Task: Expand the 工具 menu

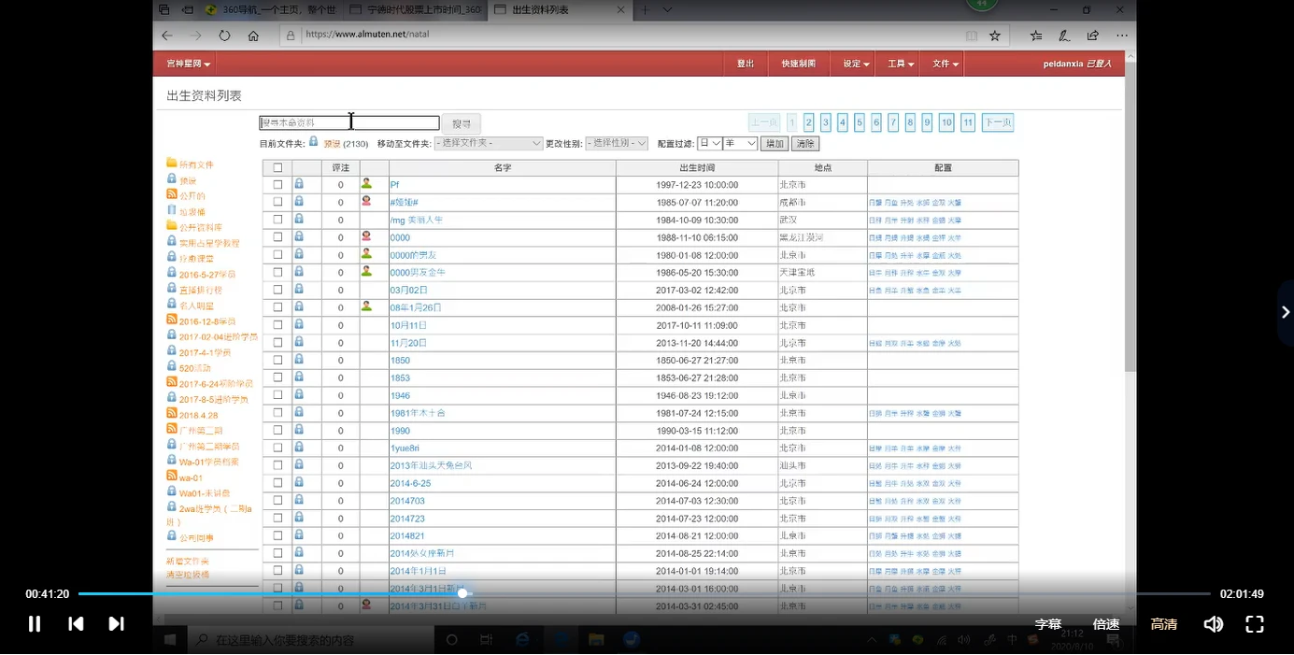Action: click(901, 64)
